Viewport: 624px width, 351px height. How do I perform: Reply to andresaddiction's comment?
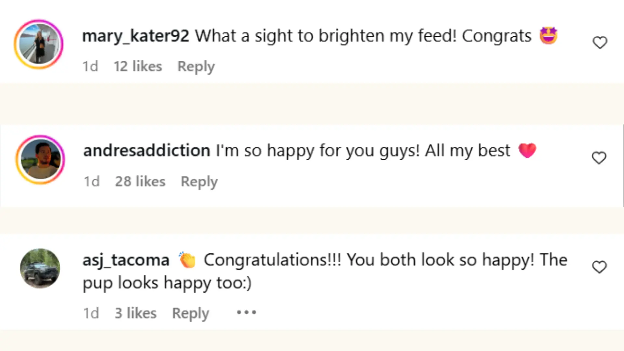[x=199, y=181]
